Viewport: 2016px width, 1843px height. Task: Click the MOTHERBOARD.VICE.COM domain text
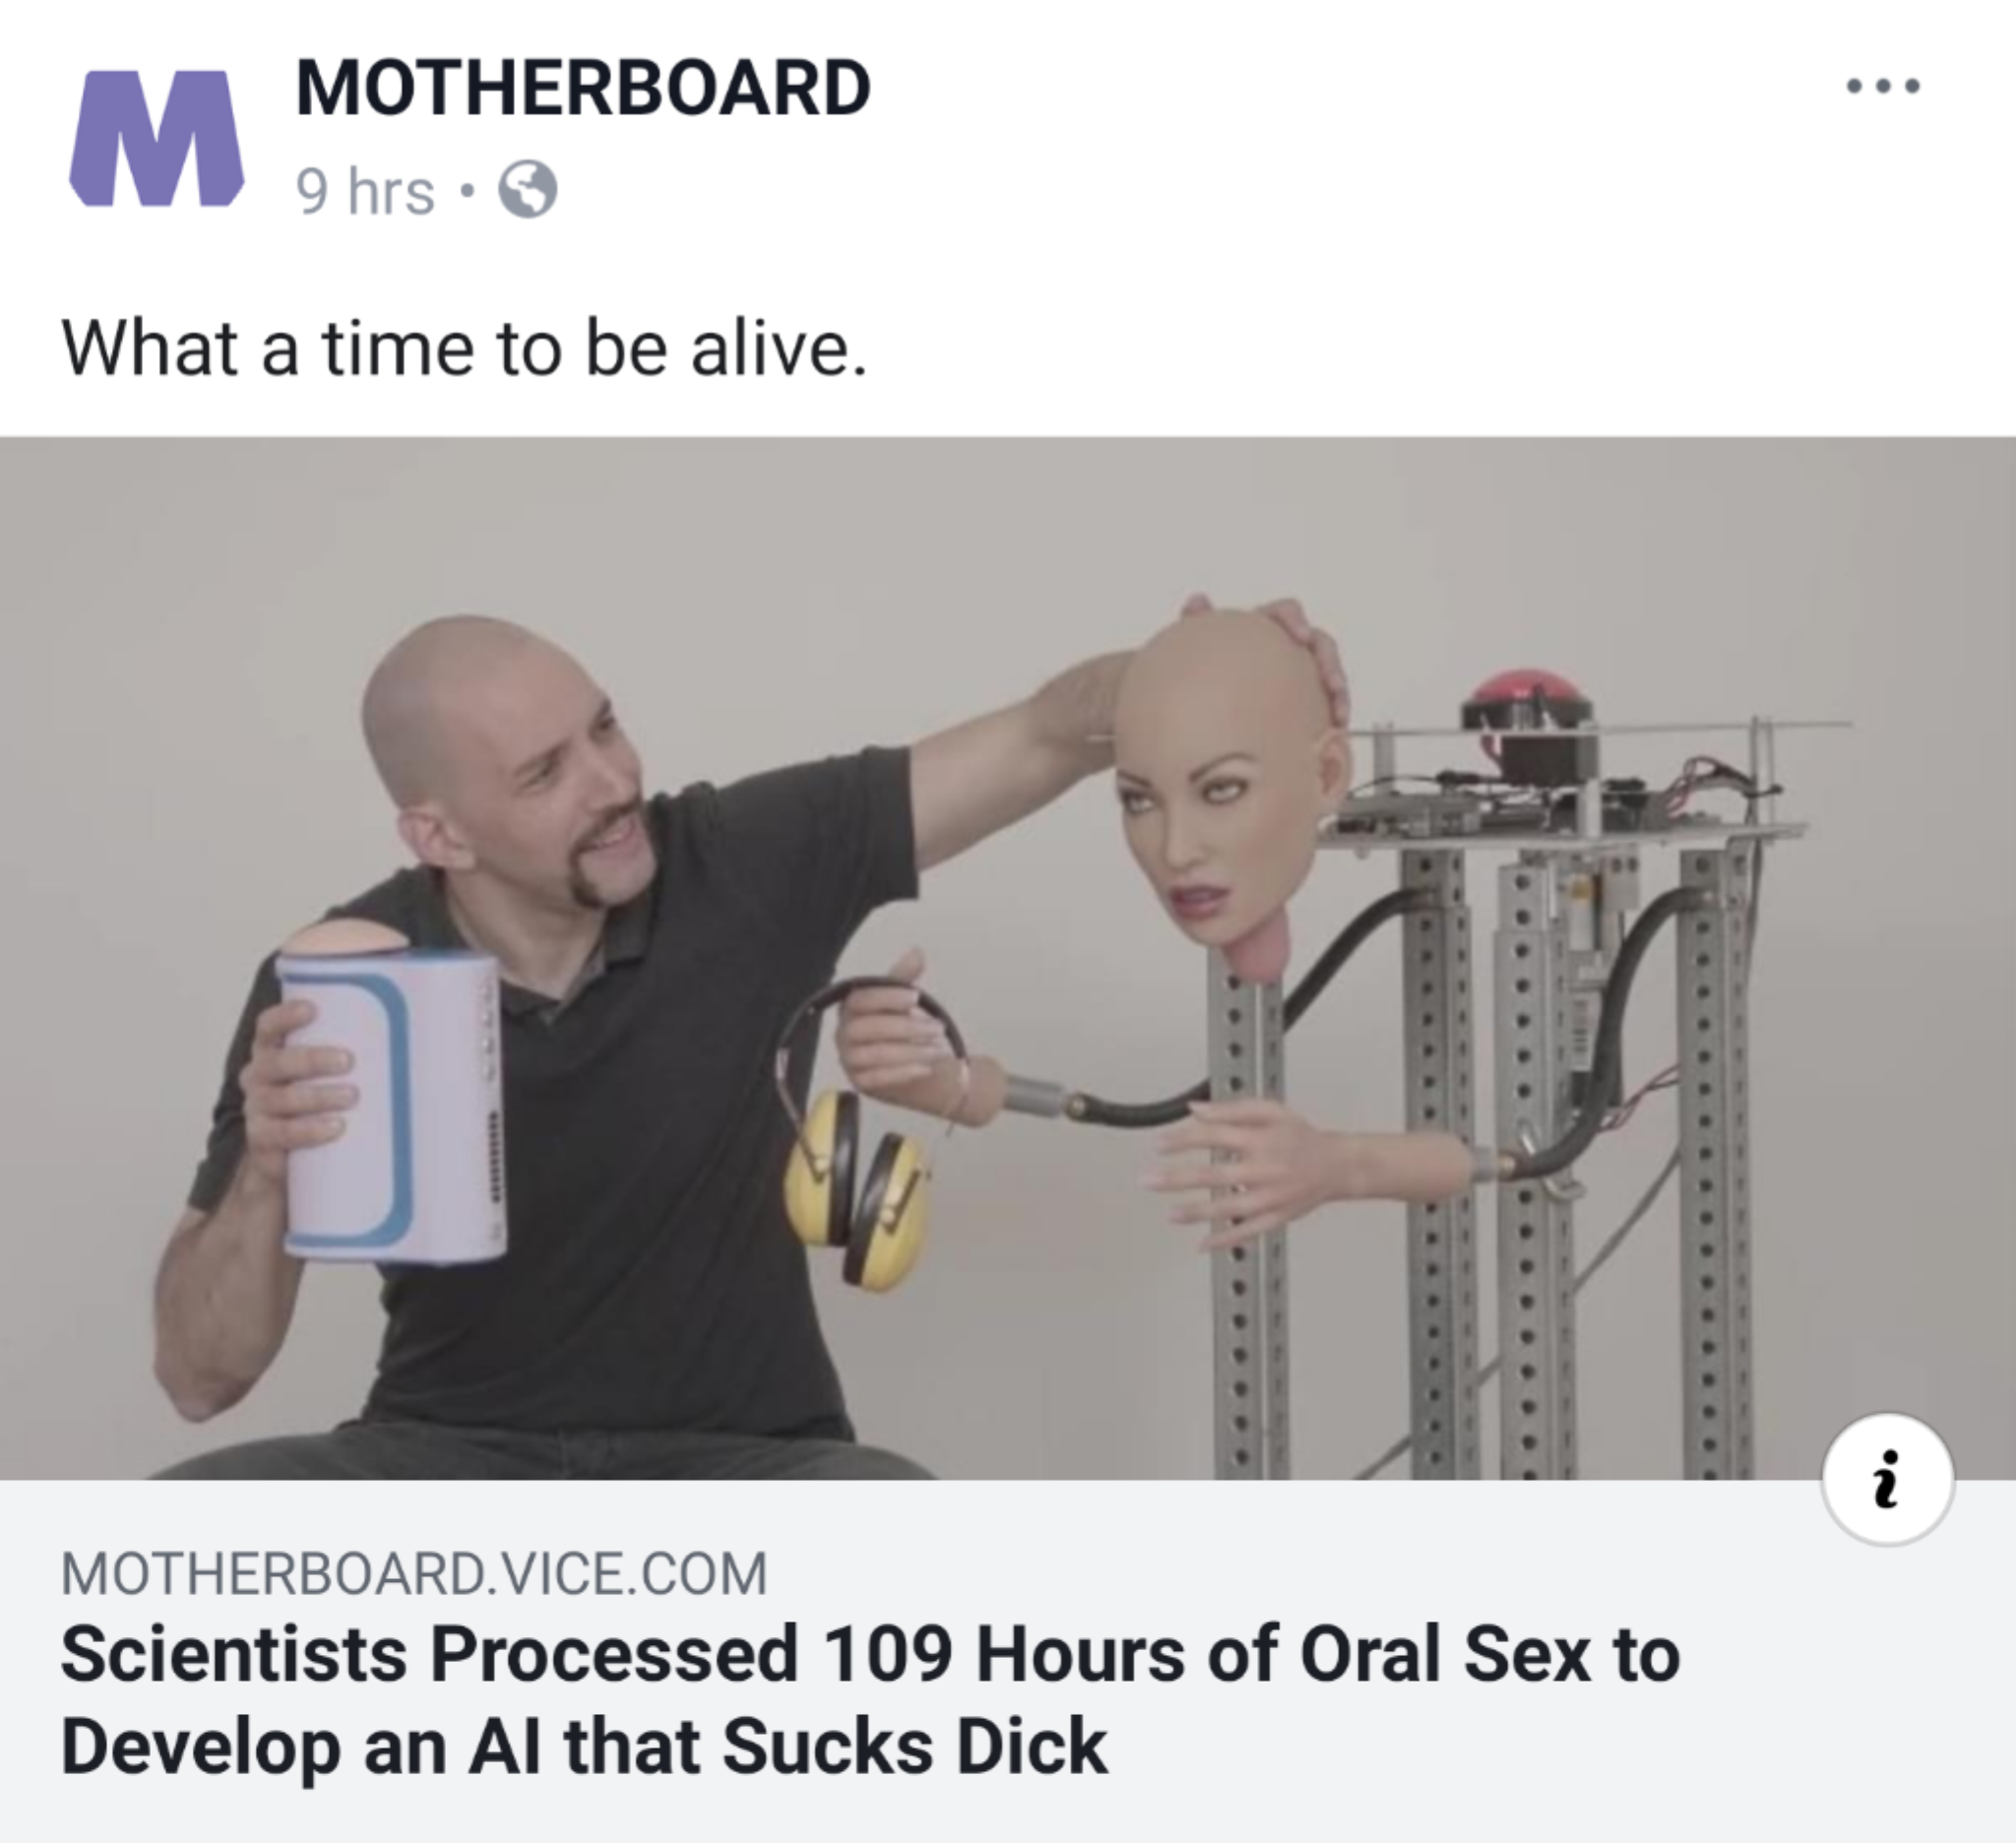(414, 1573)
